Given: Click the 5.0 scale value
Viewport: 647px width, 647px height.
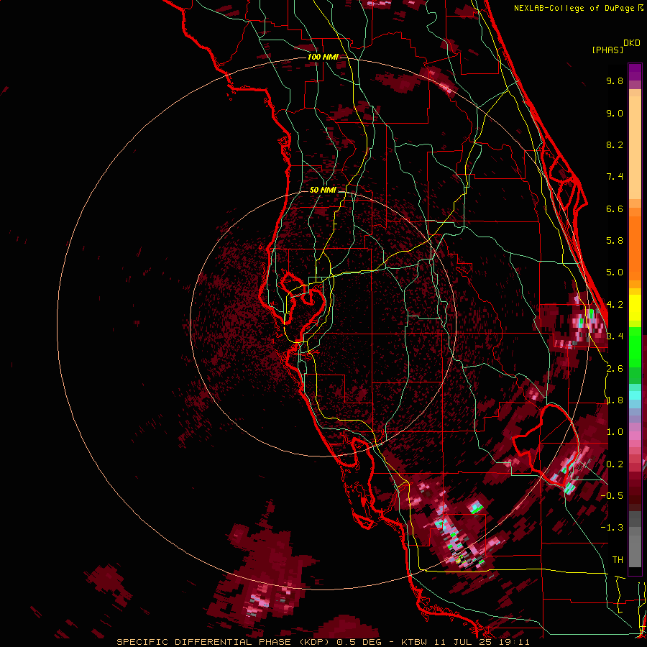Looking at the screenshot, I should [x=615, y=272].
